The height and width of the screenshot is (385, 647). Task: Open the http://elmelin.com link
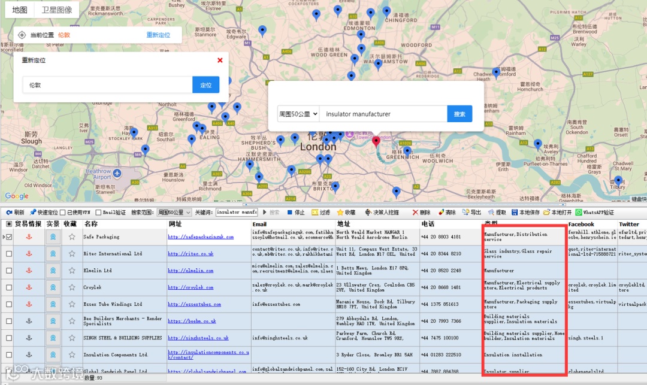tap(191, 271)
